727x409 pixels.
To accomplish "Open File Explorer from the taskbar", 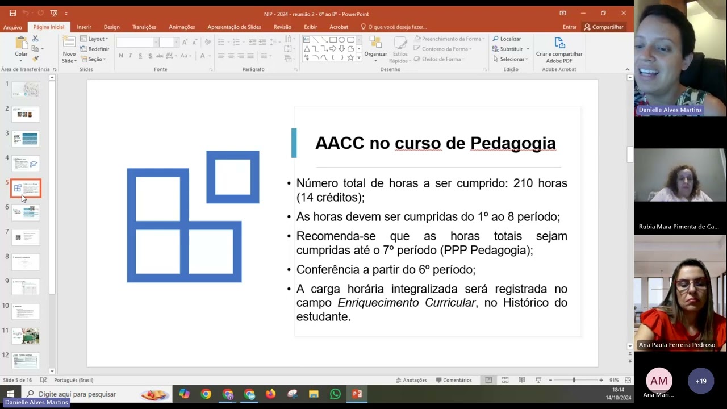I will click(x=314, y=394).
